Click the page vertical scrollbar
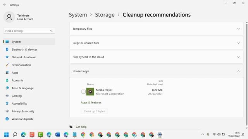 246,74
